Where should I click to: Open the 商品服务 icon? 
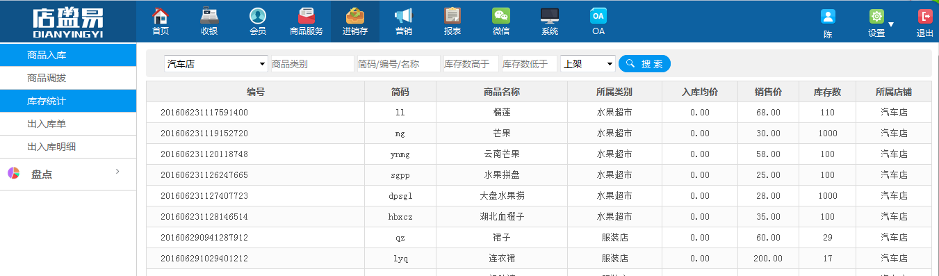307,15
